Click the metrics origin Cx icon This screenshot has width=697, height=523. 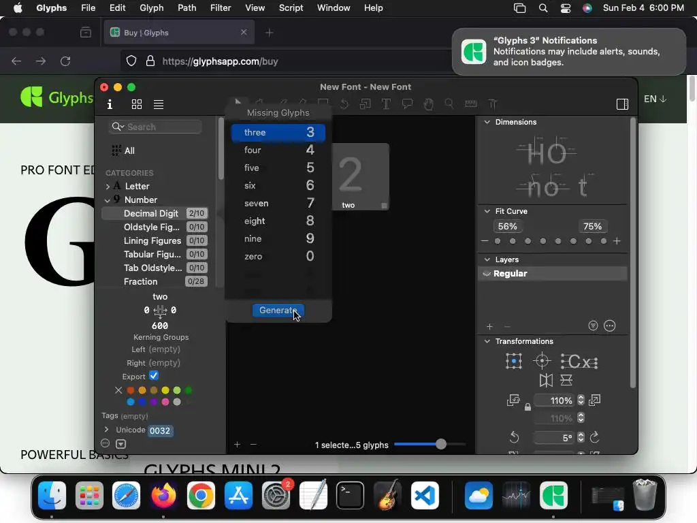point(579,362)
